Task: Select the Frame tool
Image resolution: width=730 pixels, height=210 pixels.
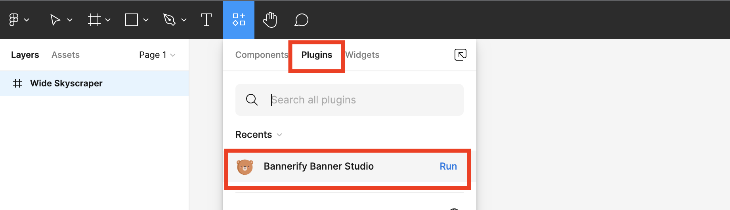Action: click(94, 20)
